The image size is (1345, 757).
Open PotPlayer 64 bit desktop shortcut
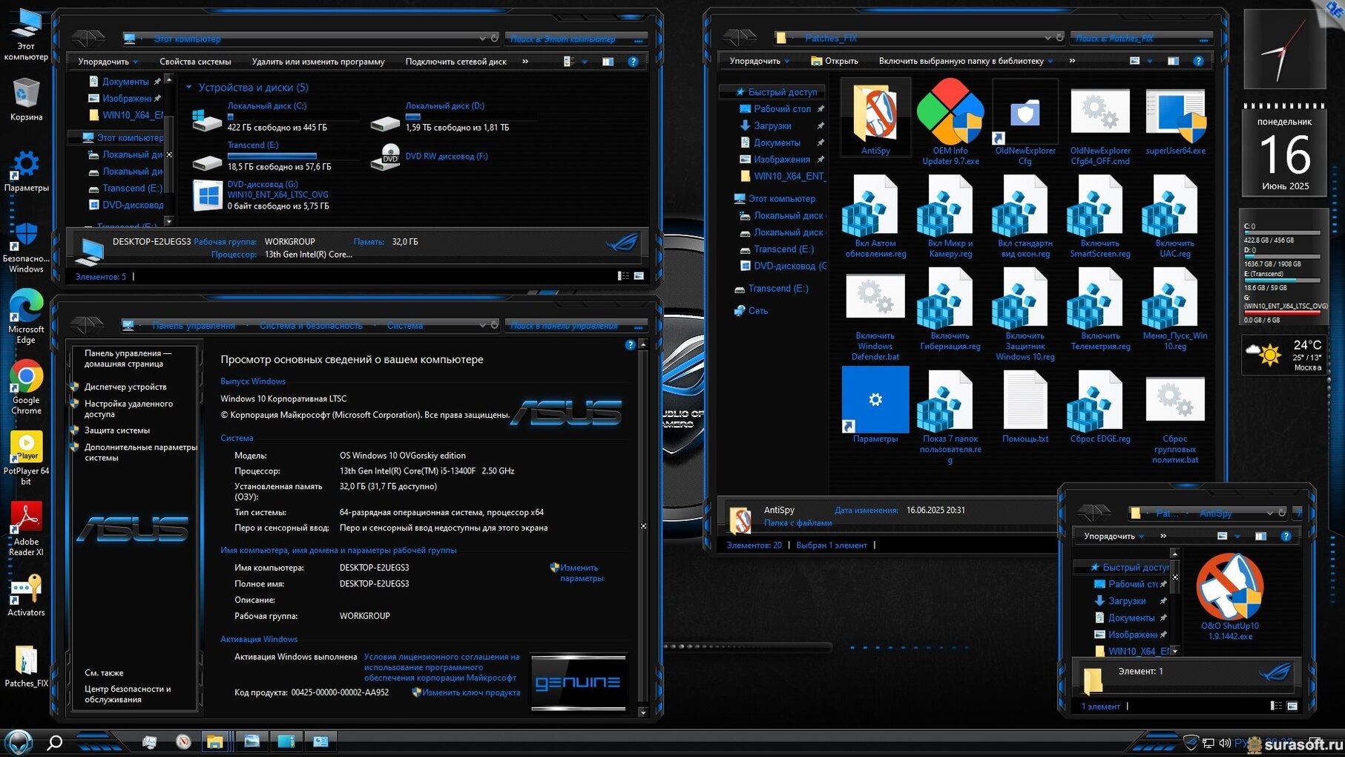click(26, 458)
